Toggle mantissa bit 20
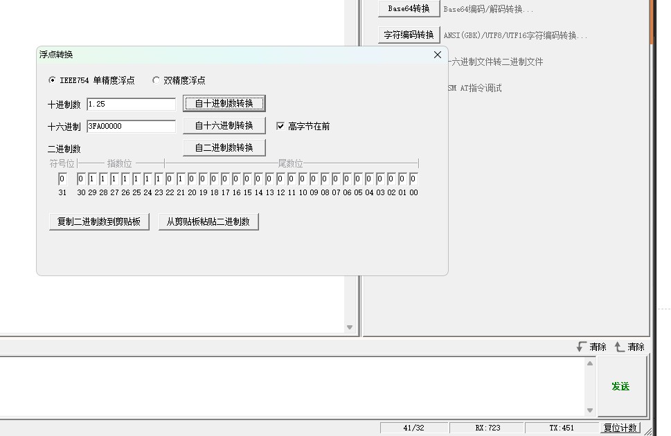The width and height of the screenshot is (671, 436). coord(192,179)
